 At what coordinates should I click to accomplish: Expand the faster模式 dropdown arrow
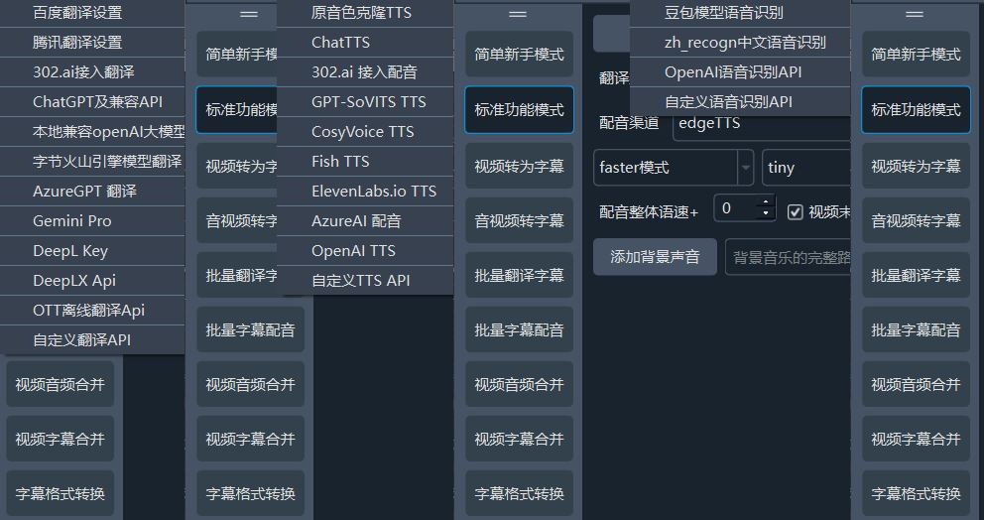point(745,168)
